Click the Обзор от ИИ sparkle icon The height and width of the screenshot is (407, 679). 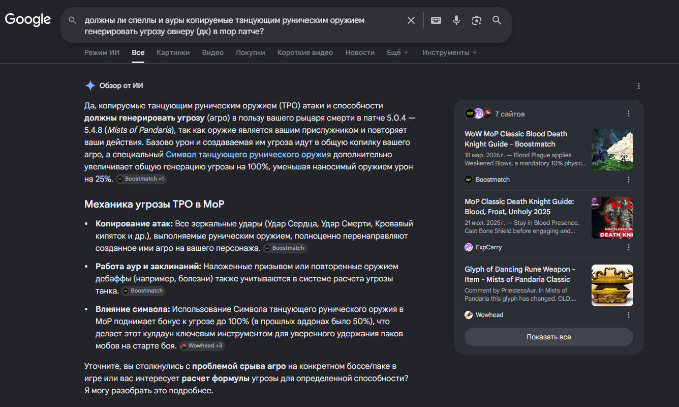coord(90,85)
